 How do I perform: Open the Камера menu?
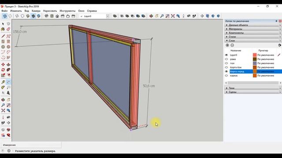coord(36,11)
